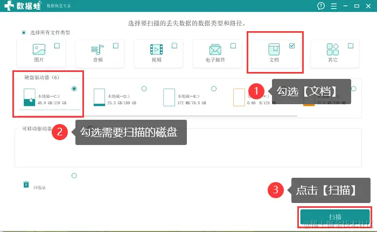Screen dimensions: 377x232
Task: Click the 本地磁…E:) drive name
Action: [x=188, y=96]
